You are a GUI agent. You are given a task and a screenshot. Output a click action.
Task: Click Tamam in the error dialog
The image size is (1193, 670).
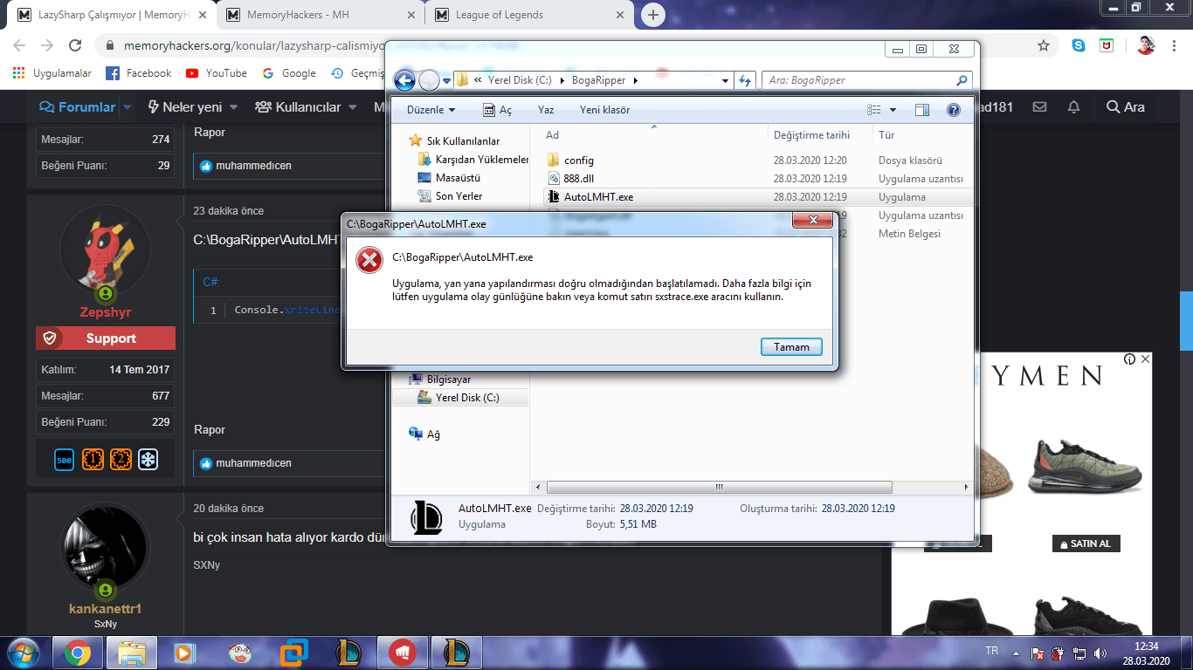tap(791, 347)
